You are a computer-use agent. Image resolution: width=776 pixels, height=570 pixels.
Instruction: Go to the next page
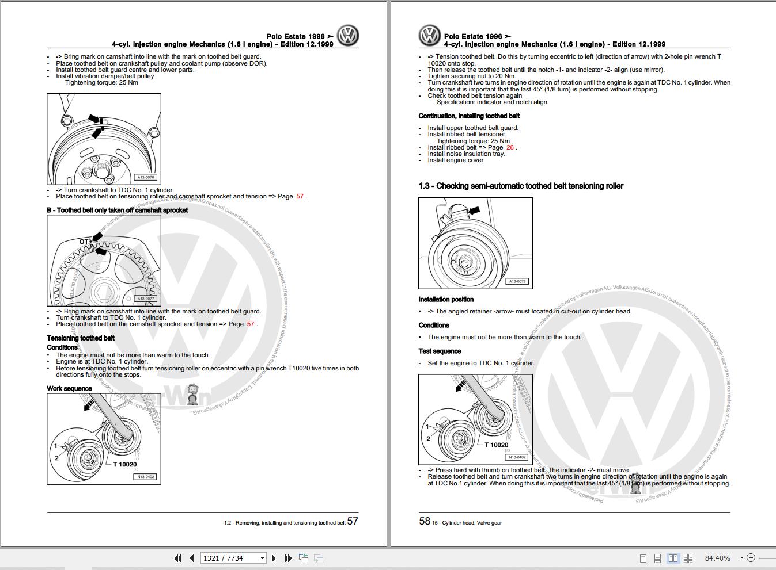click(x=274, y=558)
